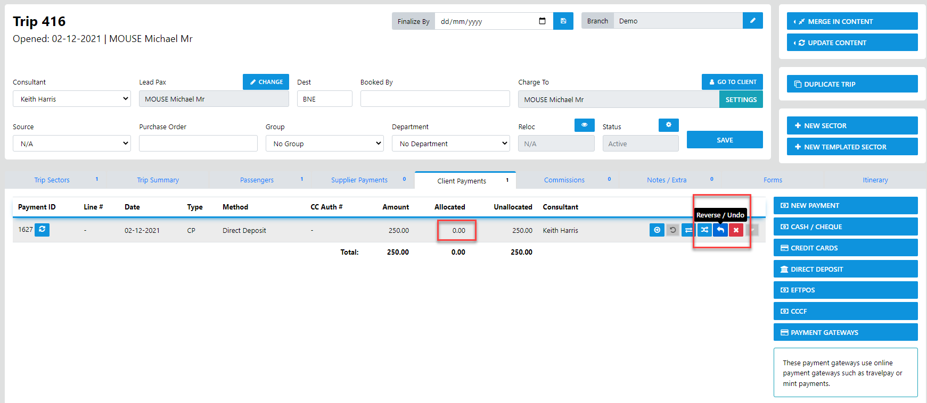
Task: Click the Update Content button
Action: pos(852,43)
